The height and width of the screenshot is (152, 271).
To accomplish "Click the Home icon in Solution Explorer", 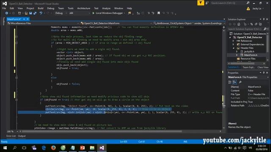I will pos(239,24).
